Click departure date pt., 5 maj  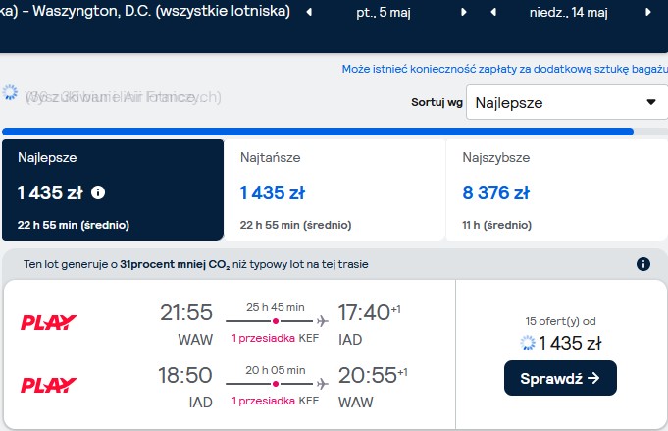click(384, 13)
